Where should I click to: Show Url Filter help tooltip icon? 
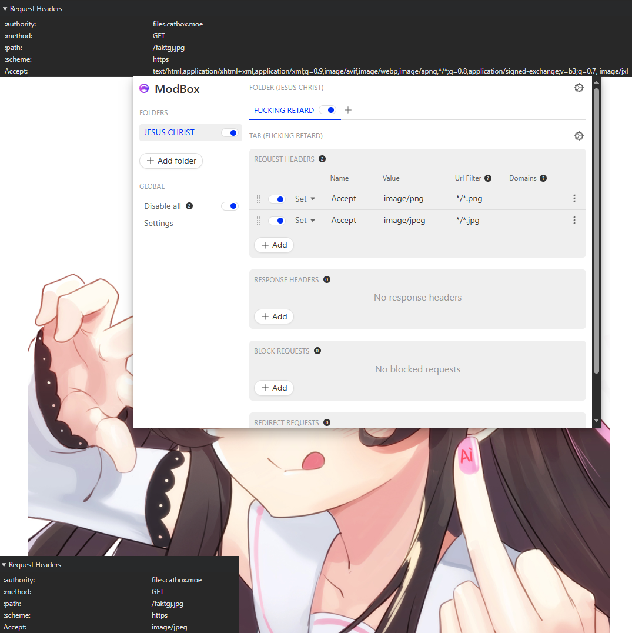pyautogui.click(x=487, y=178)
